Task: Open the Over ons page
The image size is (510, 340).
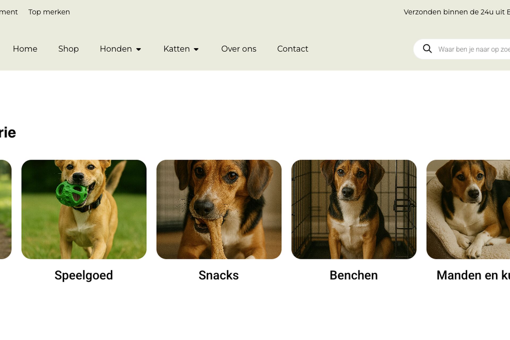Action: (239, 49)
